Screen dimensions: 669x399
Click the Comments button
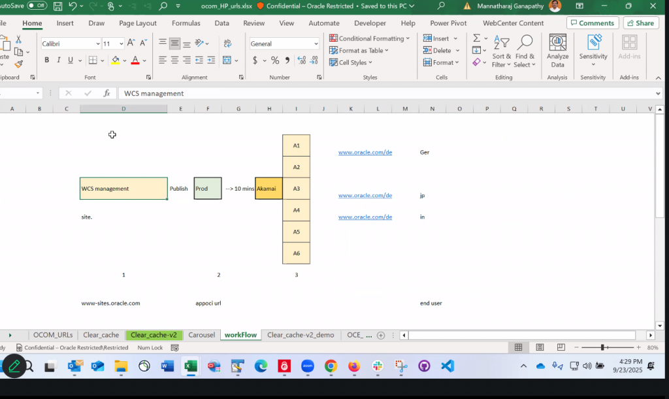593,23
